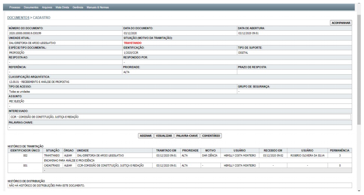This screenshot has height=195, width=364.
Task: Click the Interessado field containing CCJR
Action: coord(180,117)
